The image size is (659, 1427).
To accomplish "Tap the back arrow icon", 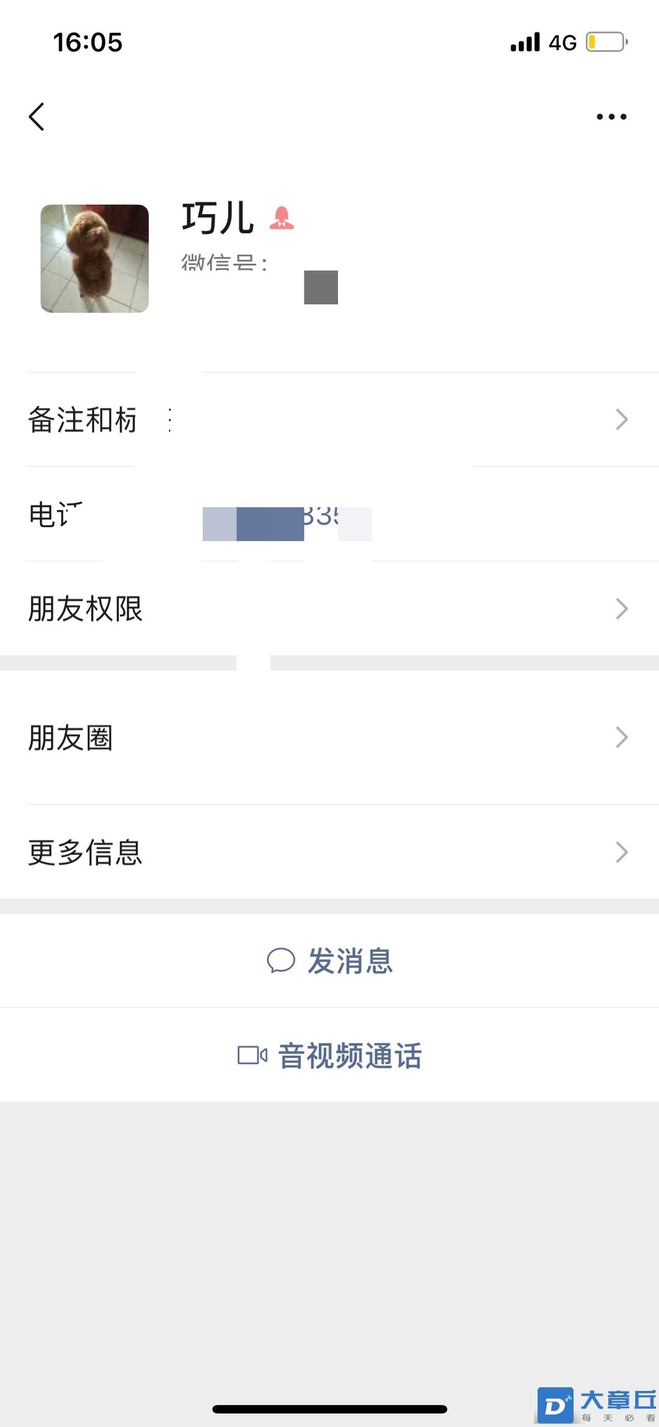I will pyautogui.click(x=37, y=116).
